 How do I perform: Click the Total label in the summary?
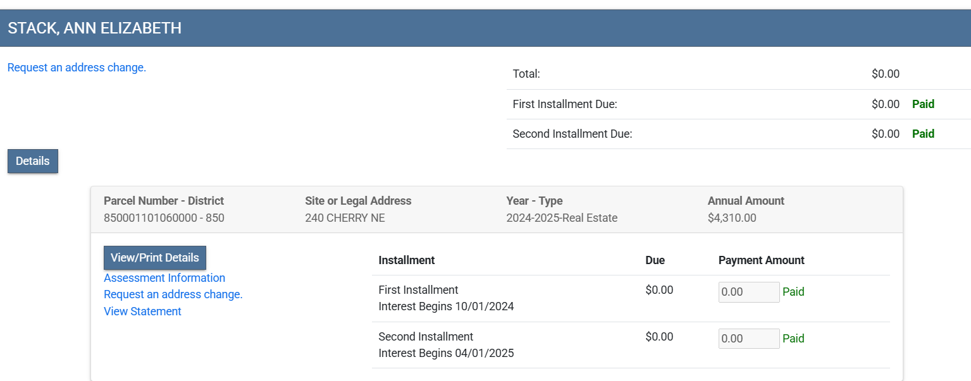coord(526,74)
